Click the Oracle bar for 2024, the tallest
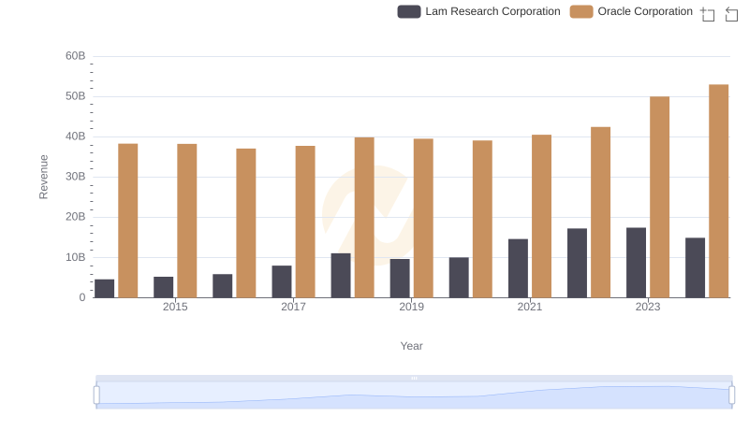749x431 pixels. click(x=718, y=191)
